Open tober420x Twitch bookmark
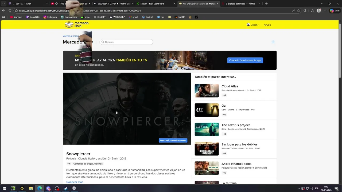342x192 pixels. (33, 17)
